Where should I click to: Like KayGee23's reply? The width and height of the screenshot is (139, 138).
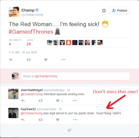[x=58, y=120]
